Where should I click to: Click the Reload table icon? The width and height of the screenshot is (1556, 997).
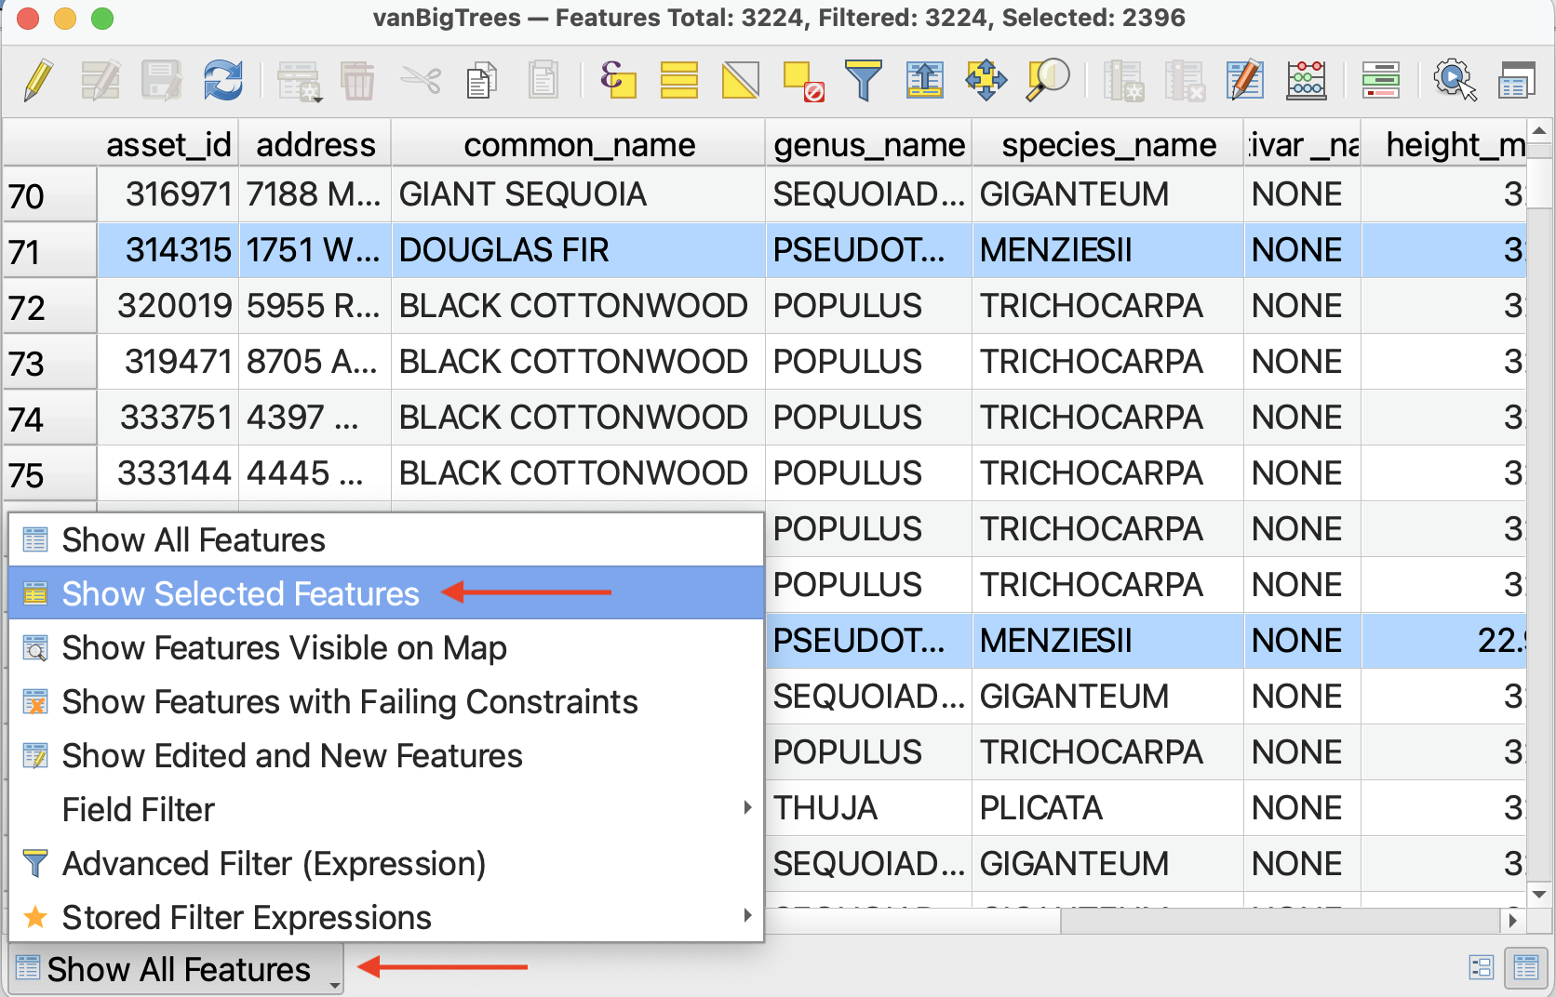click(x=223, y=80)
